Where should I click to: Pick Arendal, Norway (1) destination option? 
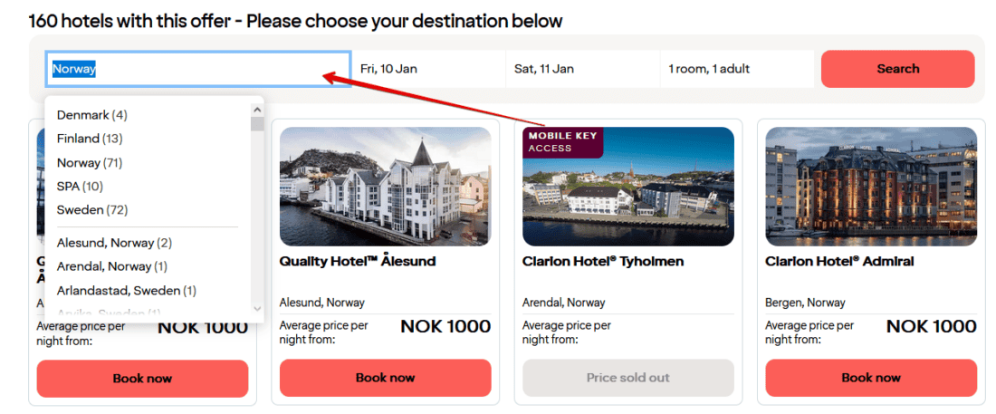pyautogui.click(x=111, y=266)
